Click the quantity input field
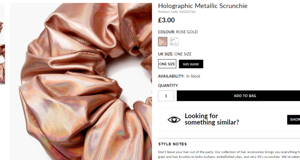Viewport: 300px width, 160px height. [166, 96]
